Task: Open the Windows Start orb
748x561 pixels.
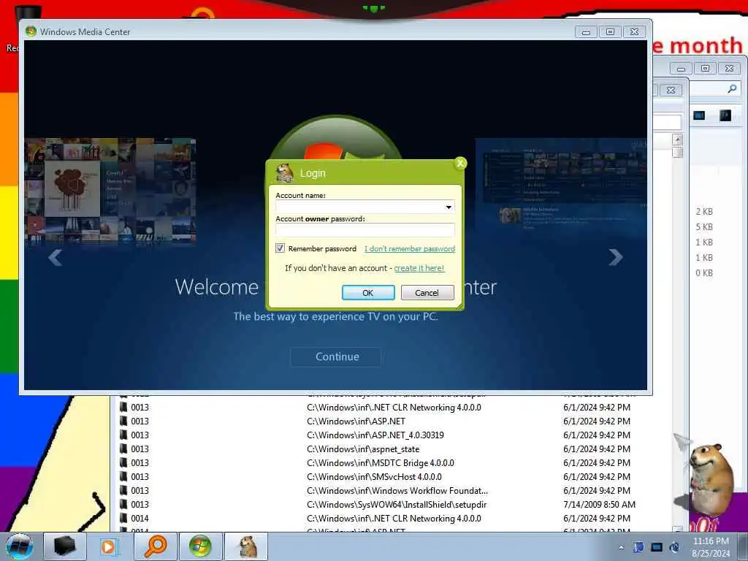Action: (x=20, y=546)
